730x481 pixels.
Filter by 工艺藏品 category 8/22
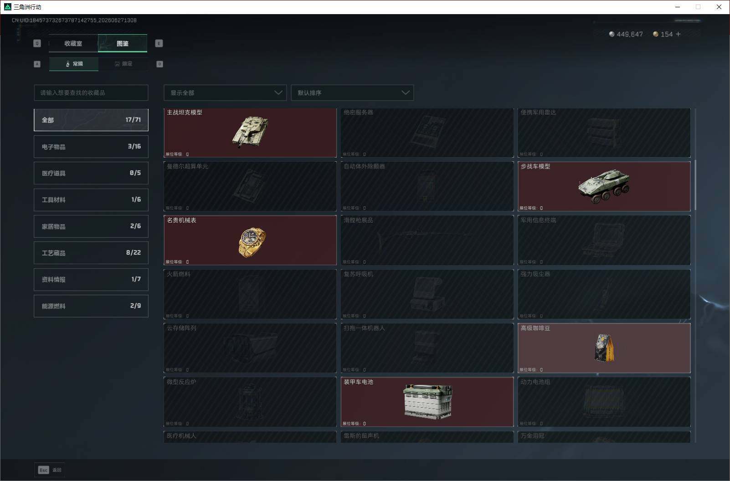[91, 253]
